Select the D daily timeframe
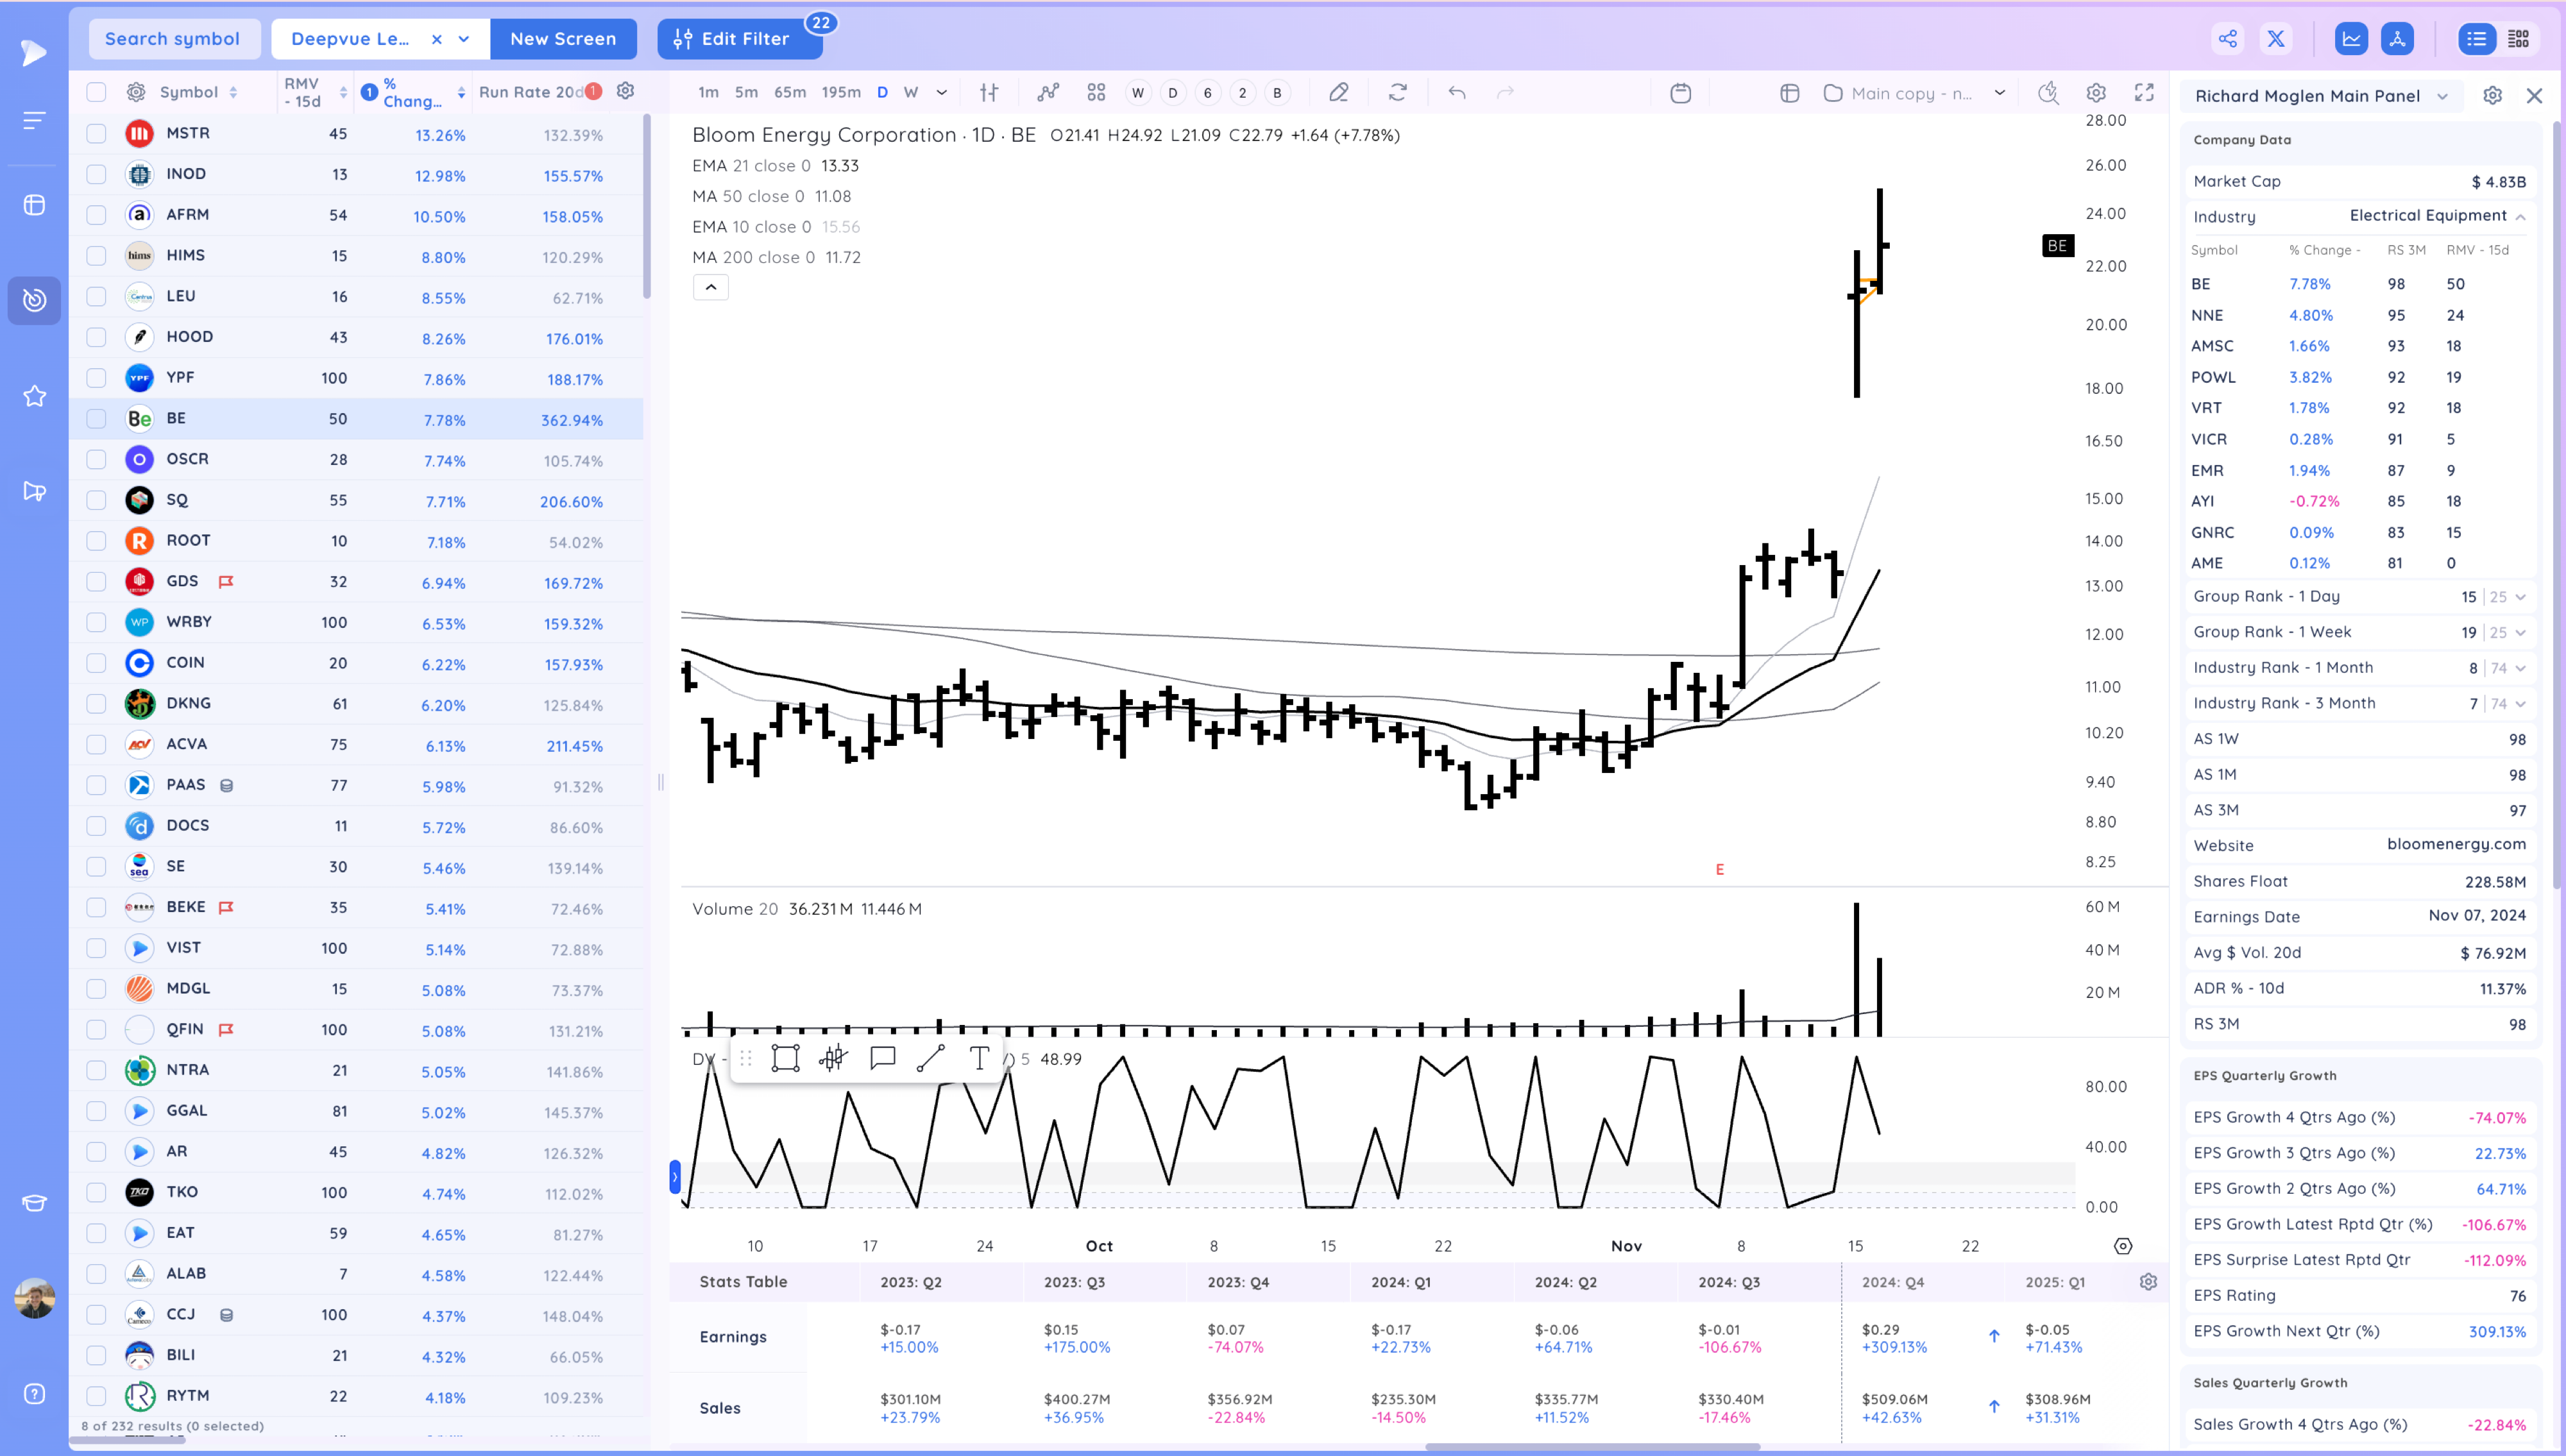 tap(882, 93)
